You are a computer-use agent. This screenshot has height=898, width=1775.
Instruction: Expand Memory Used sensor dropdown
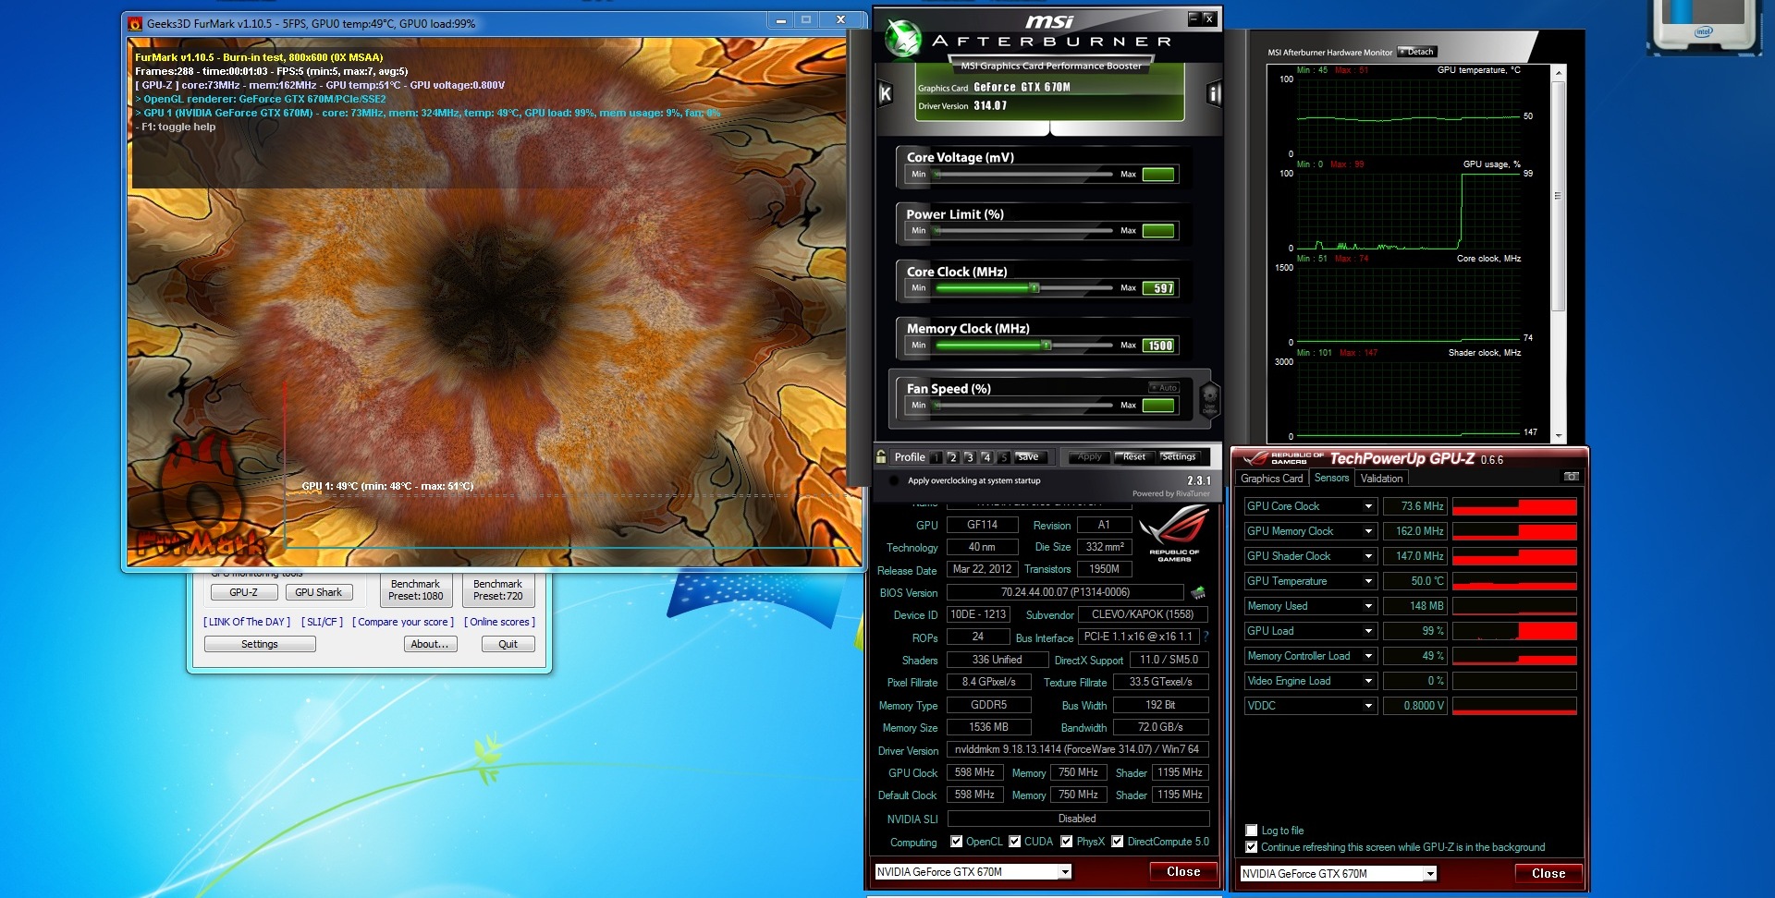coord(1369,606)
